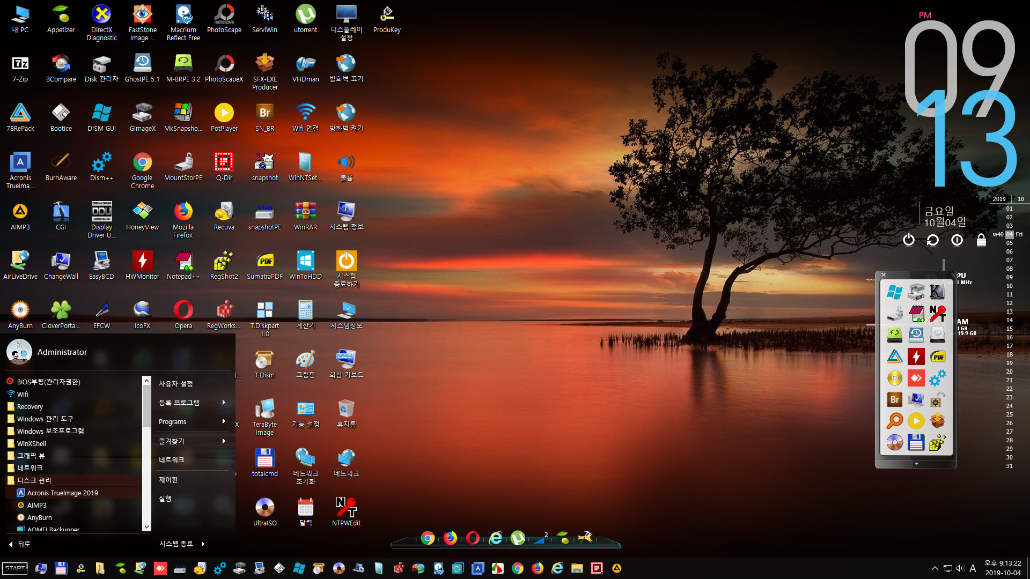Open the WinToHDD desktop icon
1030x579 pixels.
tap(305, 266)
